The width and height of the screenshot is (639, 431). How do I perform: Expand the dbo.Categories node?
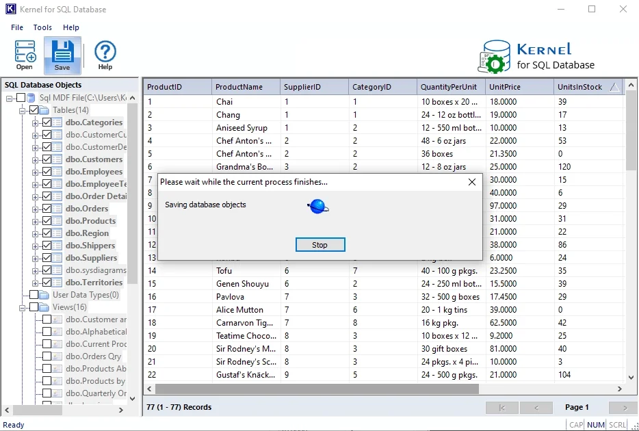click(36, 123)
